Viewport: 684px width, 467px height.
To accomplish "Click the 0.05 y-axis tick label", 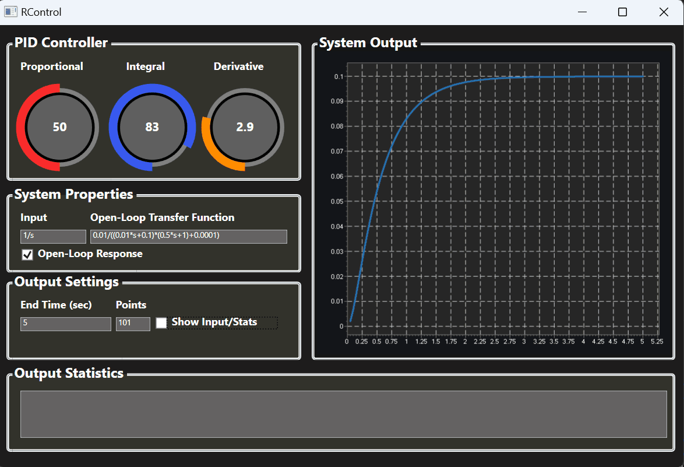I will [337, 201].
